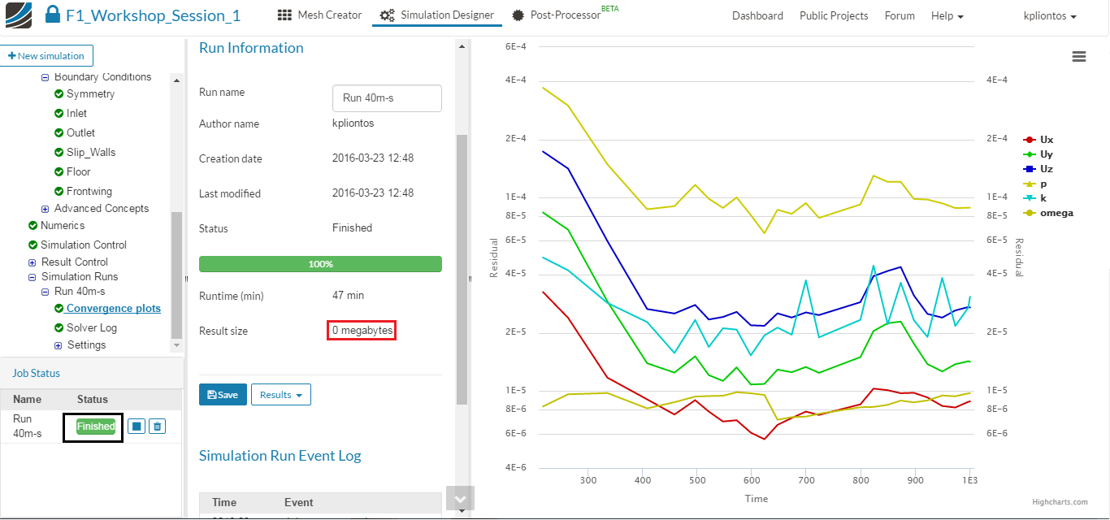Open the Public Projects menu item
The image size is (1110, 520).
[x=834, y=15]
